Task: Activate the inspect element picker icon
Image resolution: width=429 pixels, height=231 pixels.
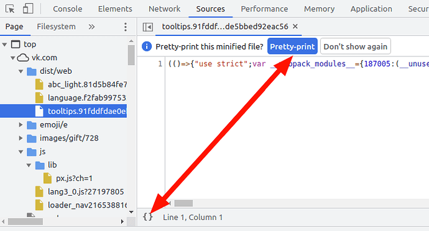Action: click(11, 9)
